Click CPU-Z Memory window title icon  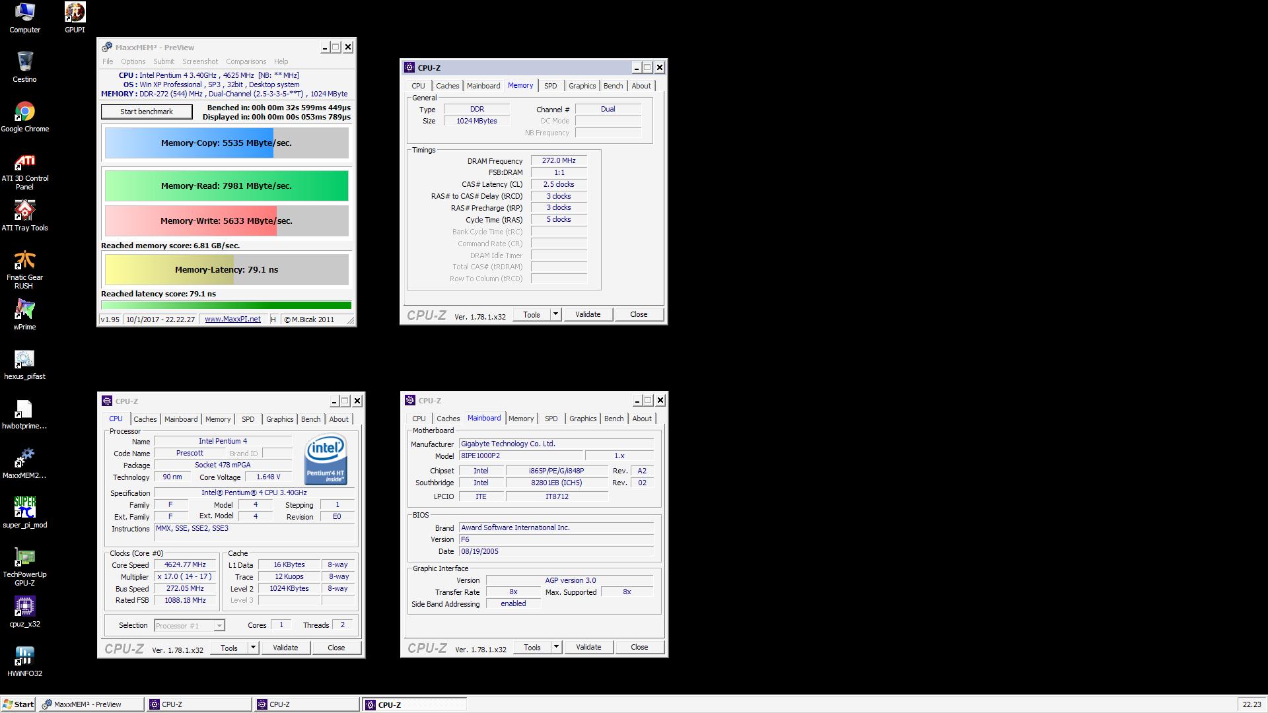(409, 67)
